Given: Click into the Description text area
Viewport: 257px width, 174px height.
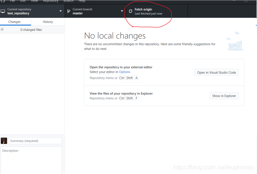Looking at the screenshot, I should click(x=31, y=160).
